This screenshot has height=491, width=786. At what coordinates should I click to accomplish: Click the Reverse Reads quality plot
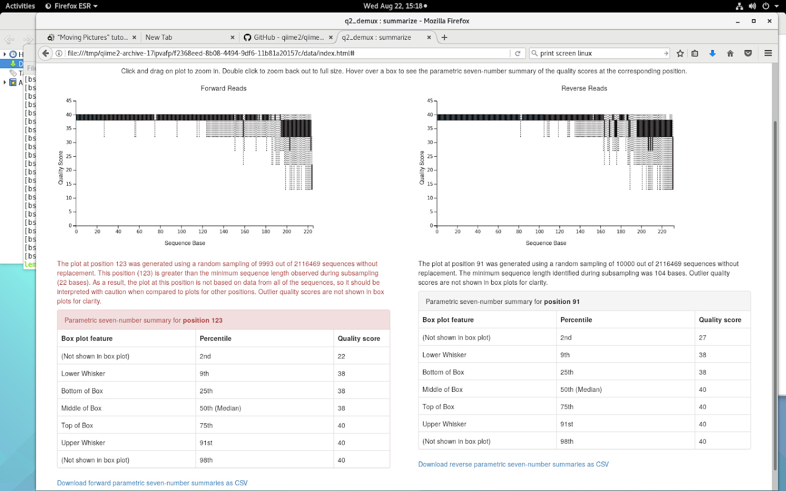(555, 163)
